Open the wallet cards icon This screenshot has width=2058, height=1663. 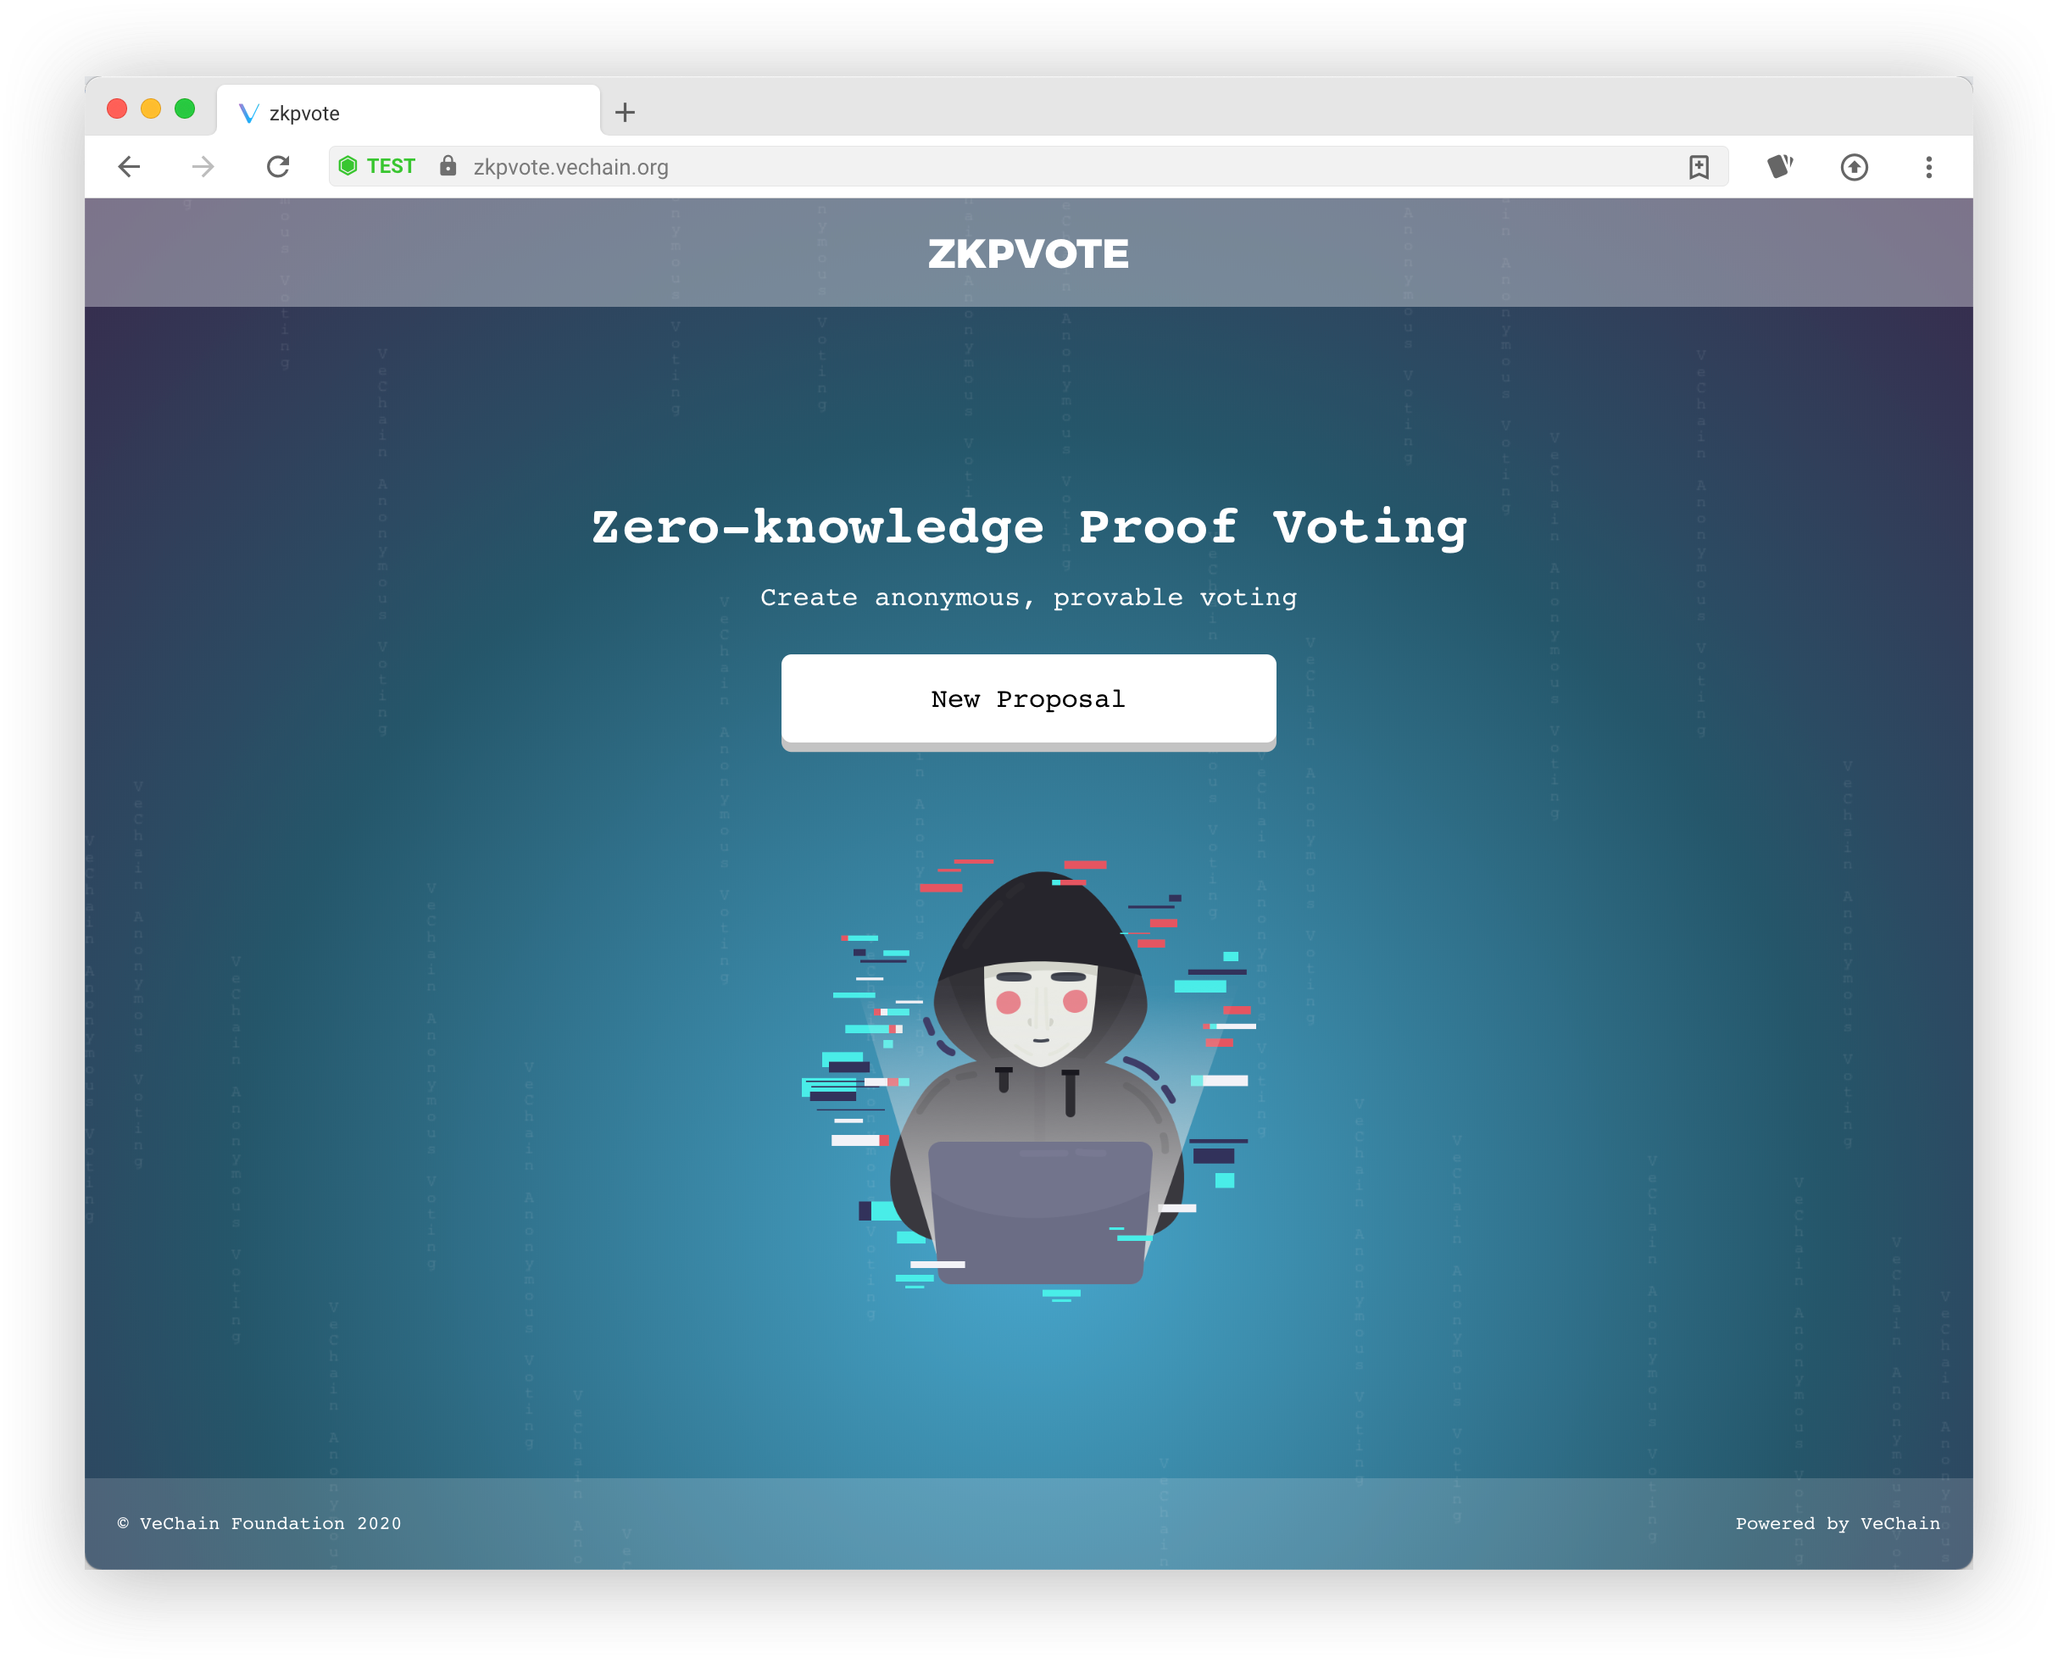(1779, 167)
